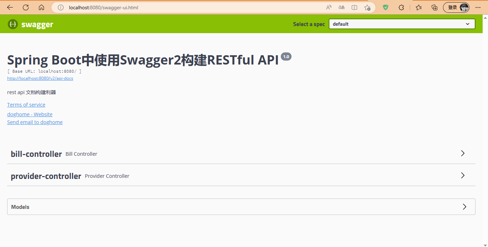Screen dimensions: 488x247
Task: Click the Provider Controller description text
Action: pyautogui.click(x=107, y=176)
